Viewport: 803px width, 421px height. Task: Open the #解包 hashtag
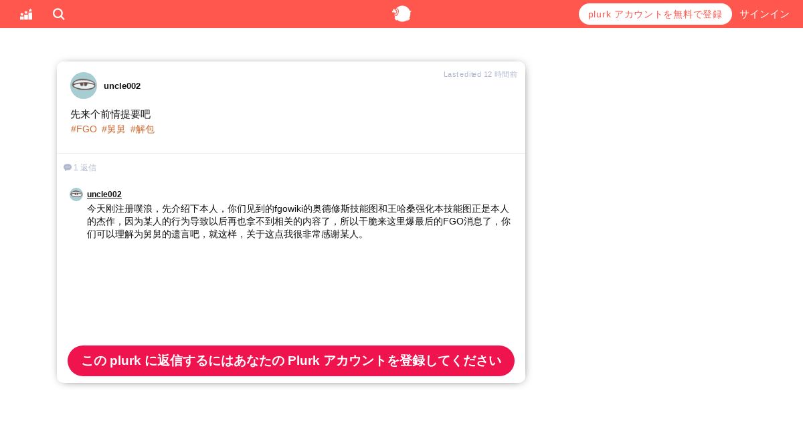click(142, 129)
